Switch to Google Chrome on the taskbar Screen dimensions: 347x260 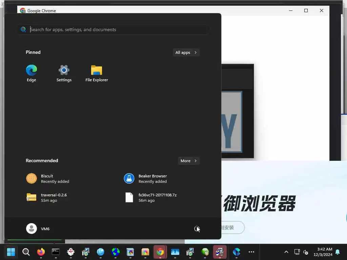[160, 252]
